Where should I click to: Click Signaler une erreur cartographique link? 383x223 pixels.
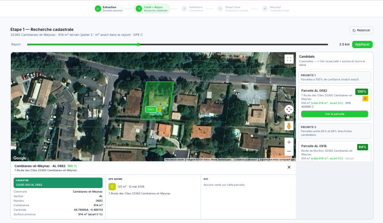tap(277, 159)
